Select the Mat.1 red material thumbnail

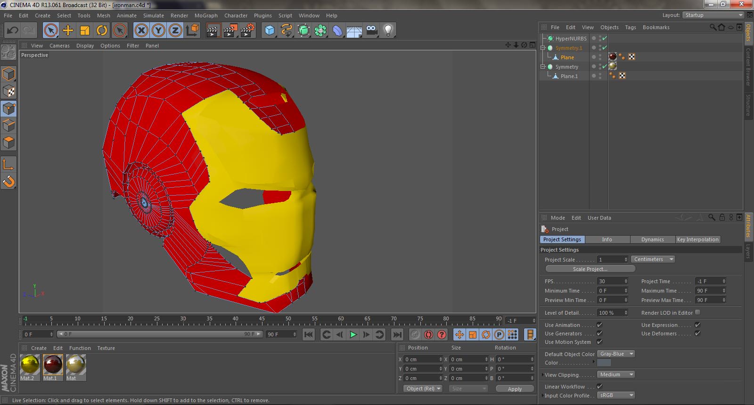[53, 365]
